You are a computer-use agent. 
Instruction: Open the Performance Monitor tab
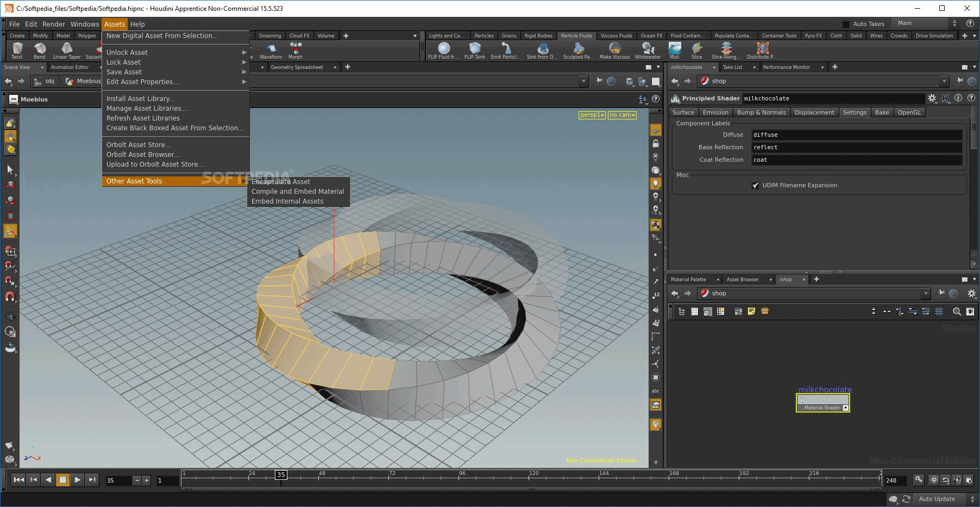point(786,67)
